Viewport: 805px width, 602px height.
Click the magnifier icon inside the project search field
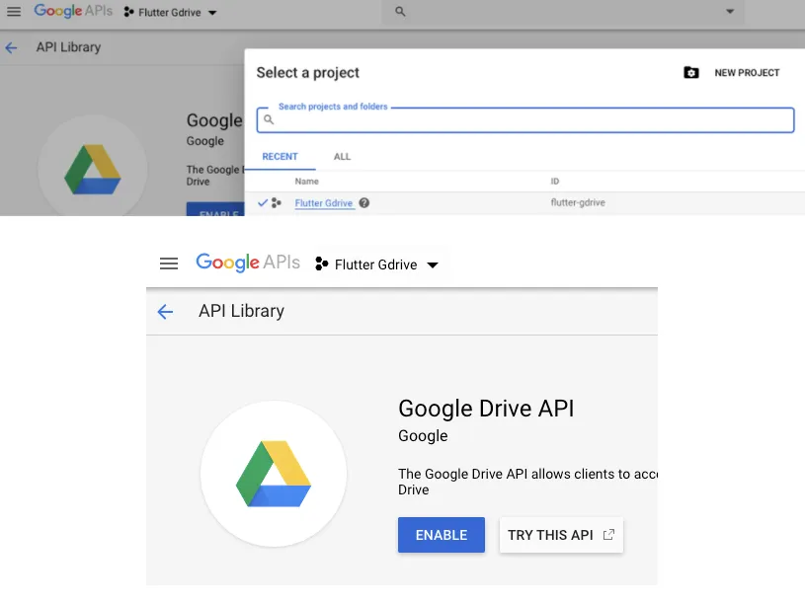[269, 119]
